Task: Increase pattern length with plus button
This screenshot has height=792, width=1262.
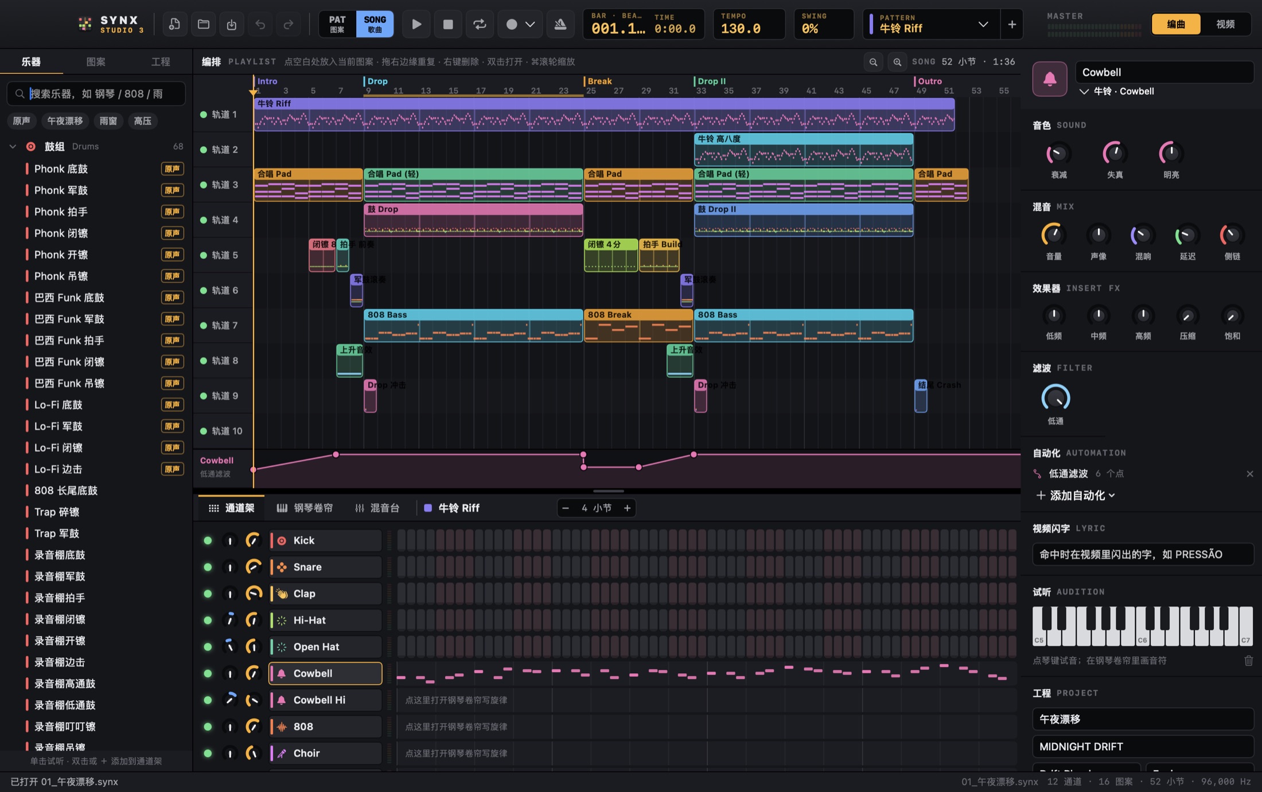Action: (627, 508)
